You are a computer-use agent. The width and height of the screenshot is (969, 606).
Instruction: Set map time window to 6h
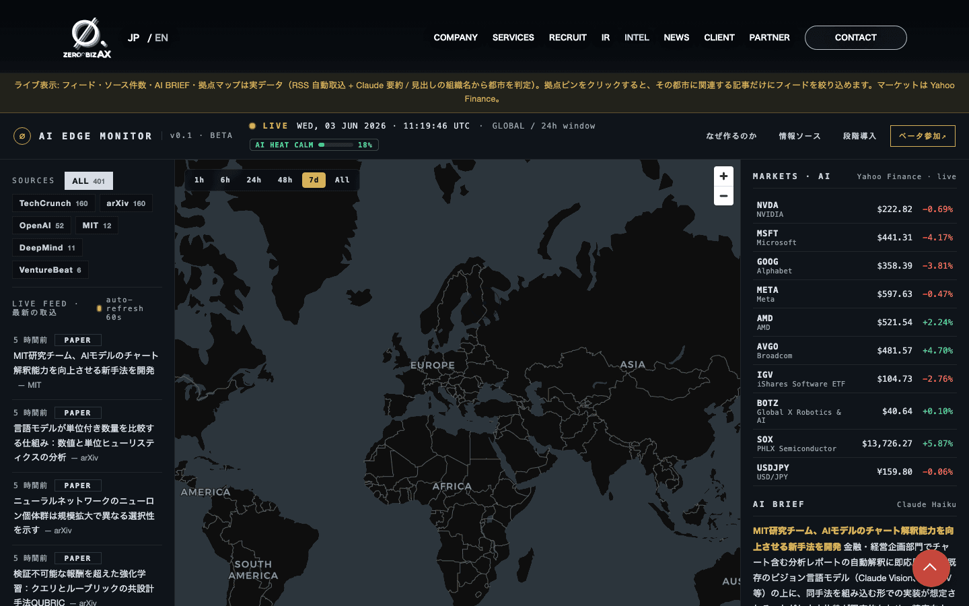coord(225,180)
